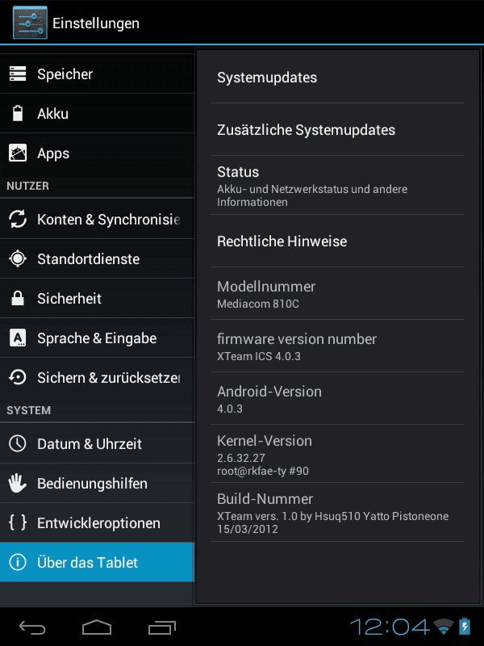Viewport: 484px width, 646px height.
Task: Tap the Sicherheit lock icon
Action: point(18,298)
